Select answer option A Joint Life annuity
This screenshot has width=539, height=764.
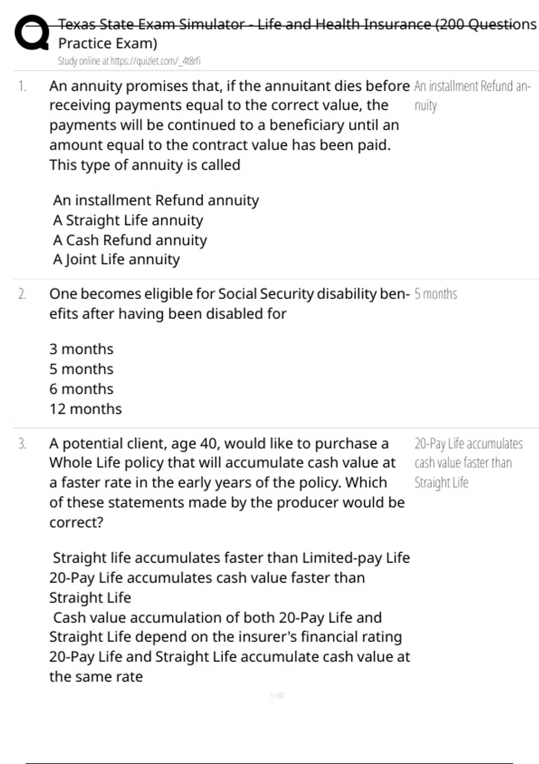(116, 259)
